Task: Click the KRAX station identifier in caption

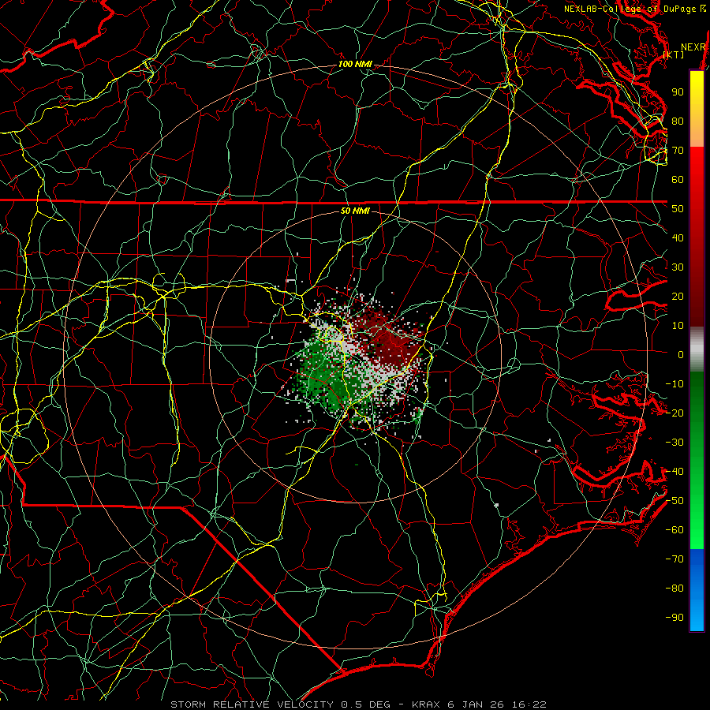Action: click(426, 704)
